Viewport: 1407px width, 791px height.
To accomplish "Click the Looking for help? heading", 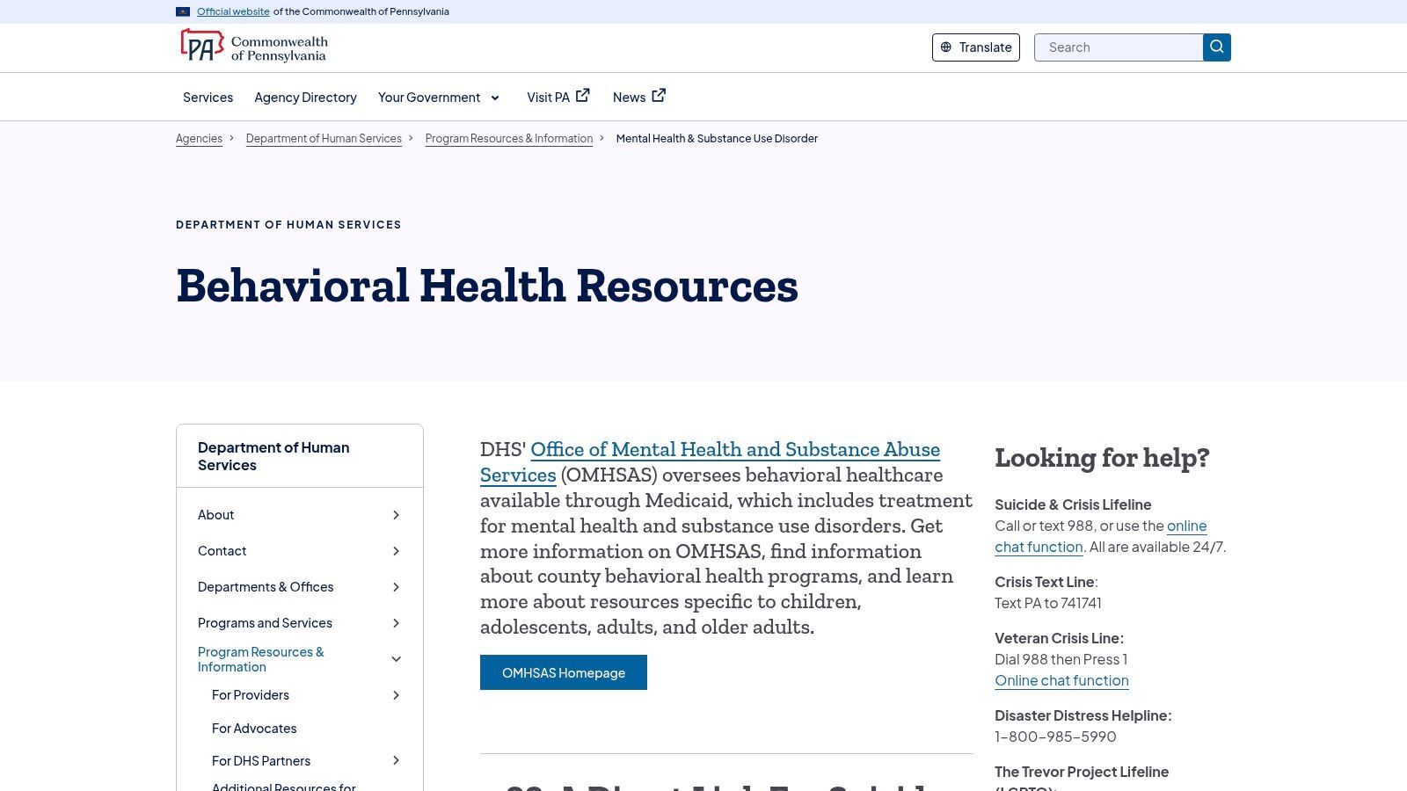I will pyautogui.click(x=1102, y=458).
